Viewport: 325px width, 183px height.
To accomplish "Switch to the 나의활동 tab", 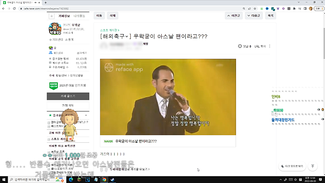I will [79, 16].
